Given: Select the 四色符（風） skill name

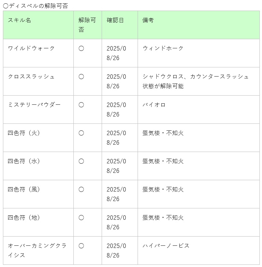Looking at the screenshot, I should (x=24, y=189).
